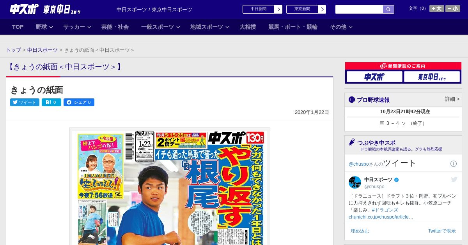Expand the サッカー menu

[77, 27]
